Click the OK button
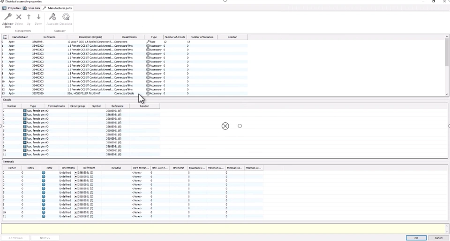Viewport: 450px width, 241px height. [x=416, y=238]
